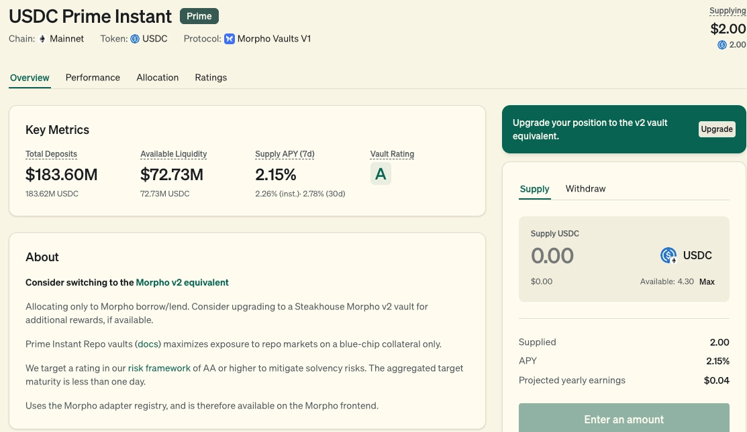Viewport: 747px width, 432px height.
Task: Click the upgrade position banner text
Action: 590,129
